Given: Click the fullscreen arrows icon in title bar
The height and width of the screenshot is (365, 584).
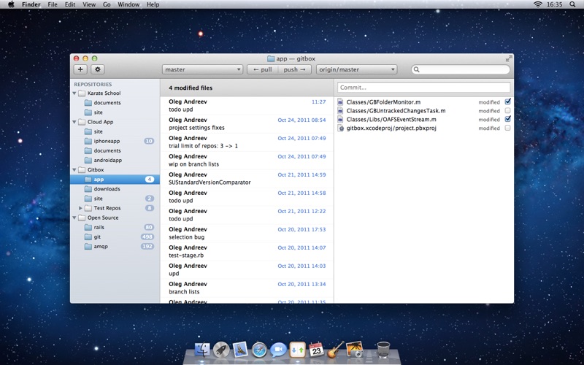Looking at the screenshot, I should click(509, 58).
